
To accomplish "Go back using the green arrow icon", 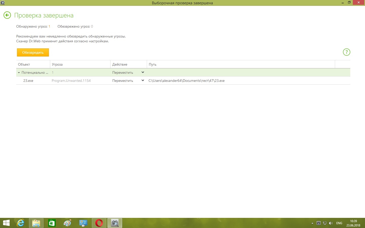I will coord(7,15).
